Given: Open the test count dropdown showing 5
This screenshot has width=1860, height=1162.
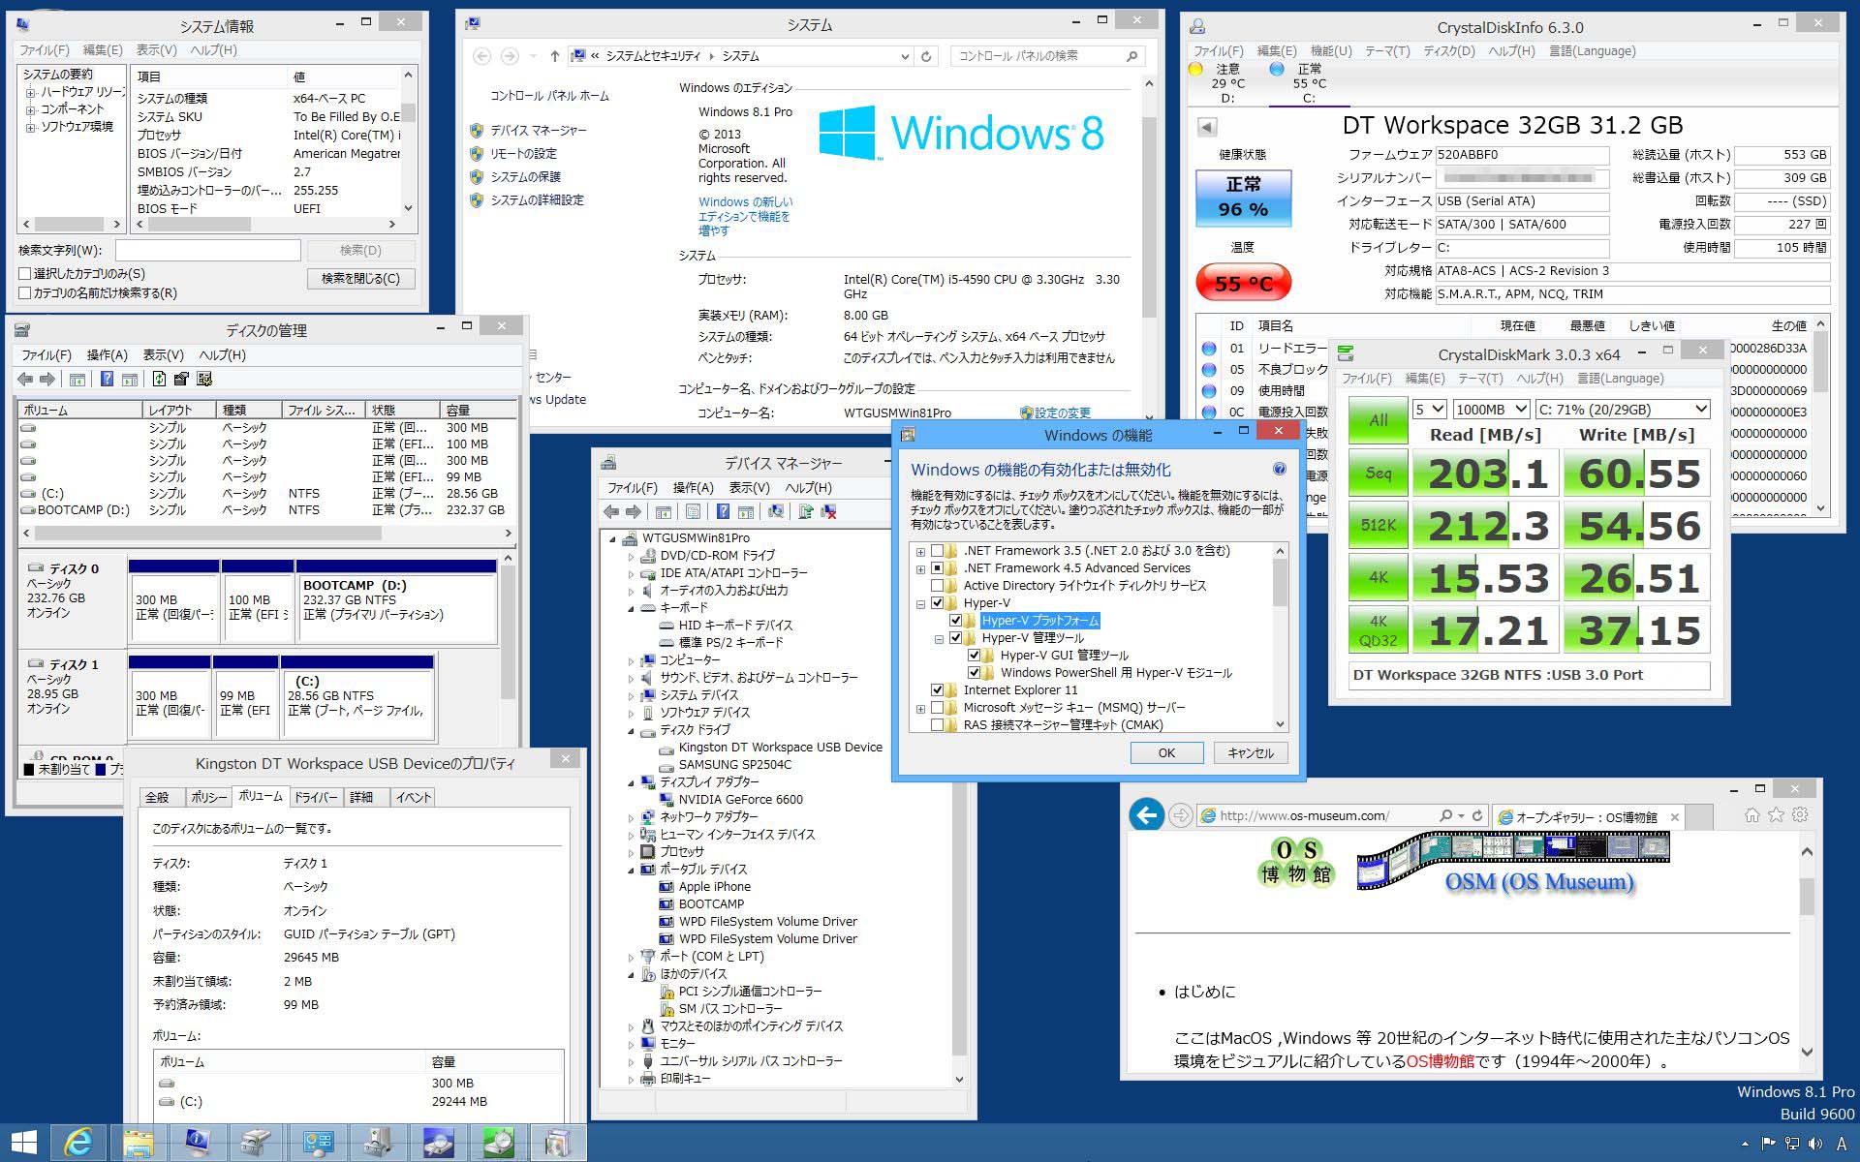Looking at the screenshot, I should 1429,410.
